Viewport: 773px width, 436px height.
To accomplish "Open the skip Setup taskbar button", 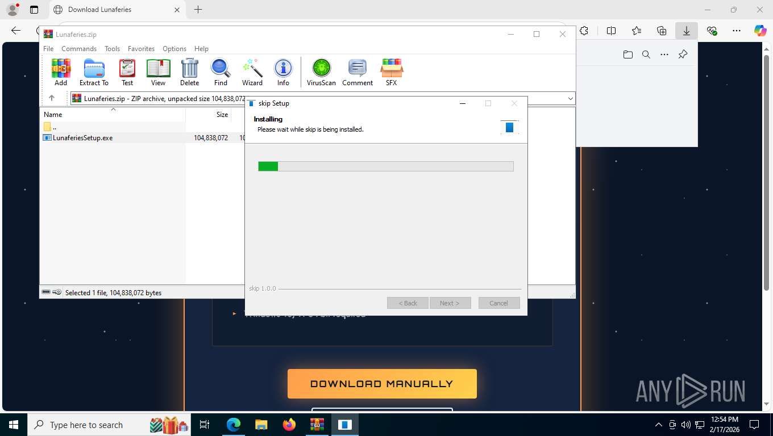I will coord(345,425).
